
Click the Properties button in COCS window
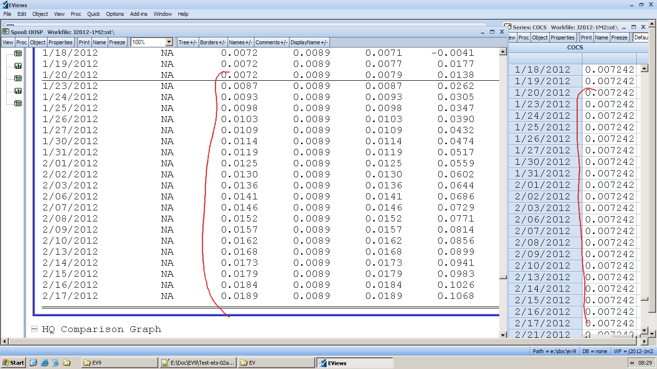[x=563, y=37]
